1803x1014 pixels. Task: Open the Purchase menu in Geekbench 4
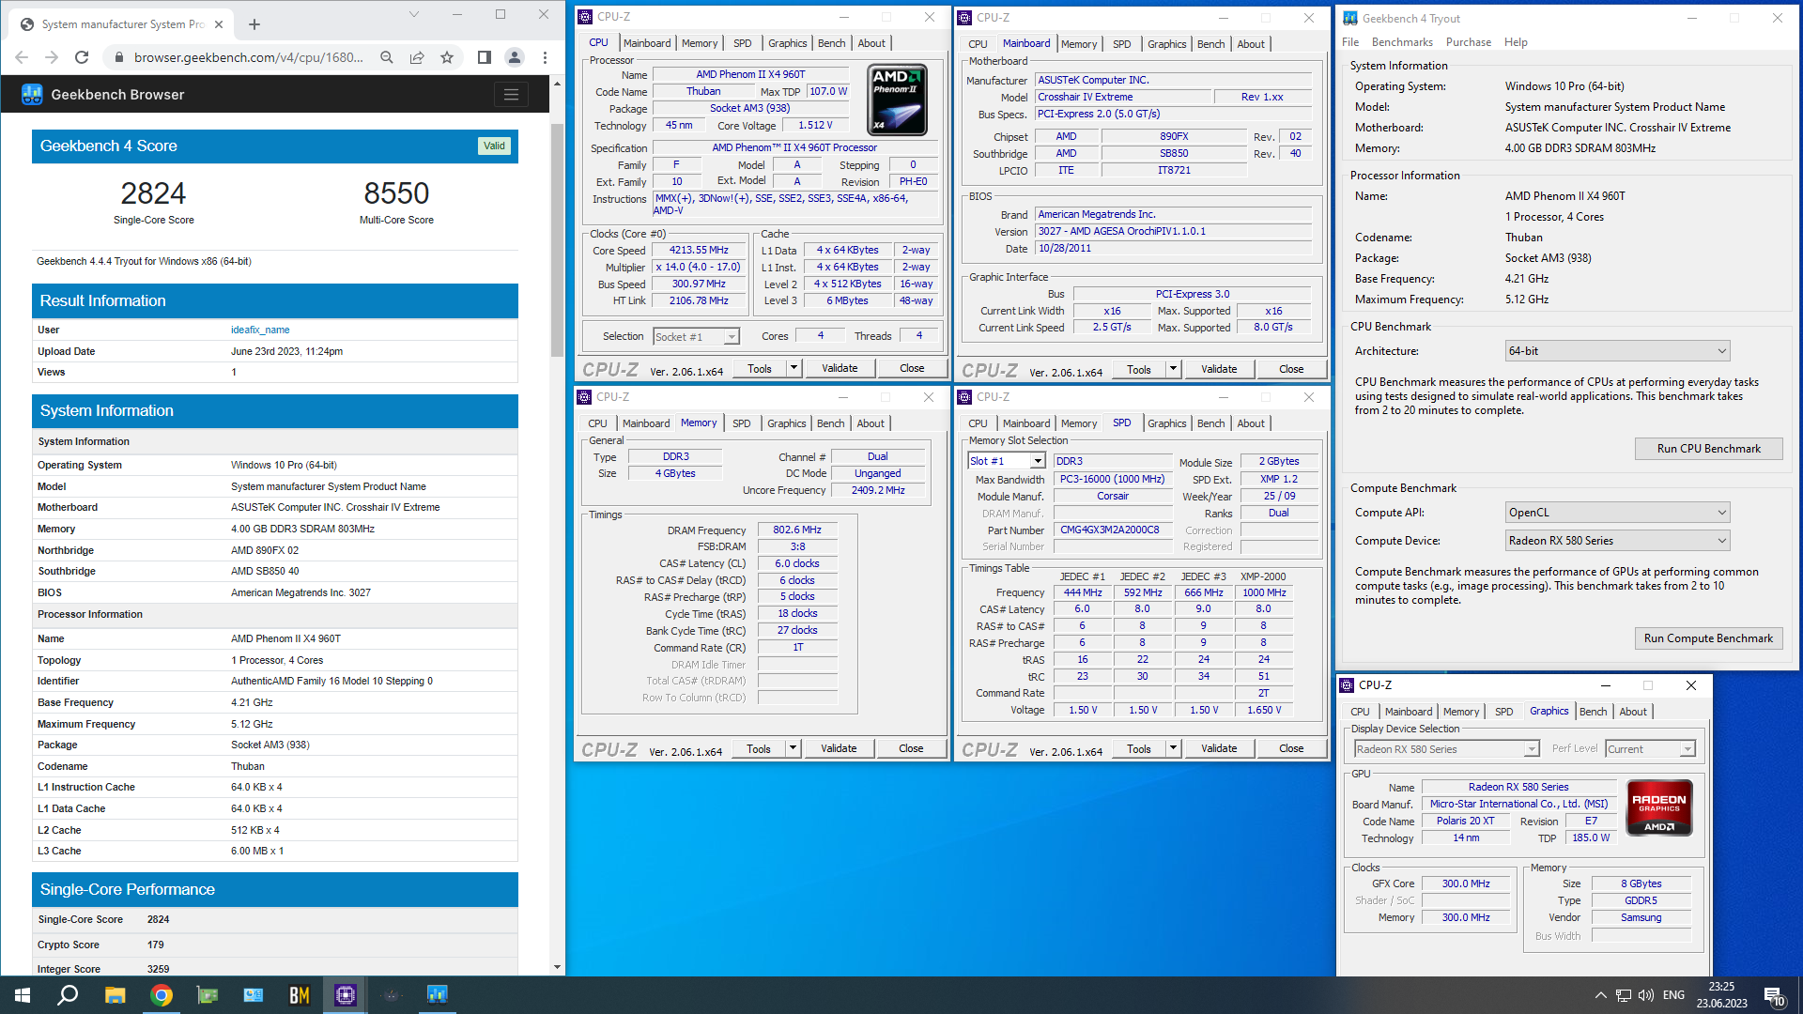1468,42
